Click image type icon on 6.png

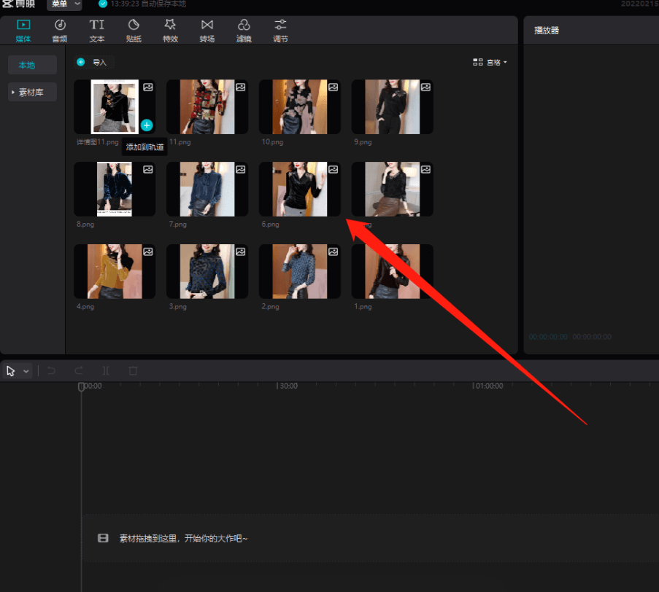333,169
